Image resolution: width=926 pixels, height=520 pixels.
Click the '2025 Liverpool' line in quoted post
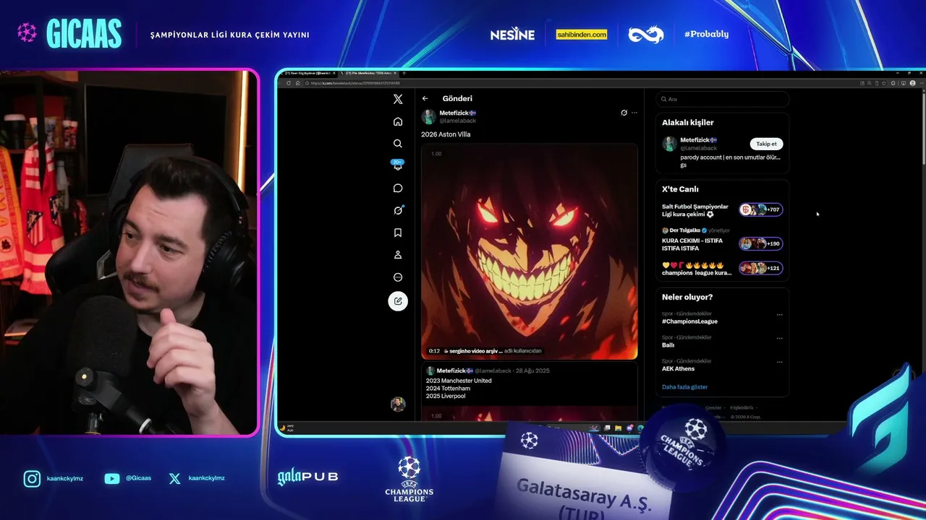click(x=446, y=396)
